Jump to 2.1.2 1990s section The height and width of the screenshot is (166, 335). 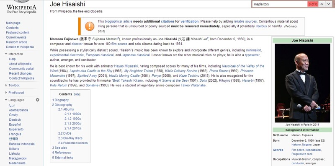point(72,119)
